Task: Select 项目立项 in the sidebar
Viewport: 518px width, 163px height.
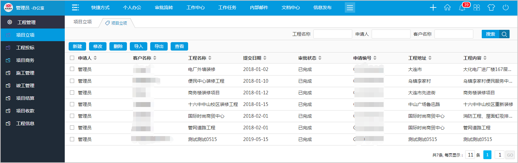Action: tap(32, 35)
